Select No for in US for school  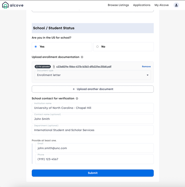97,47
